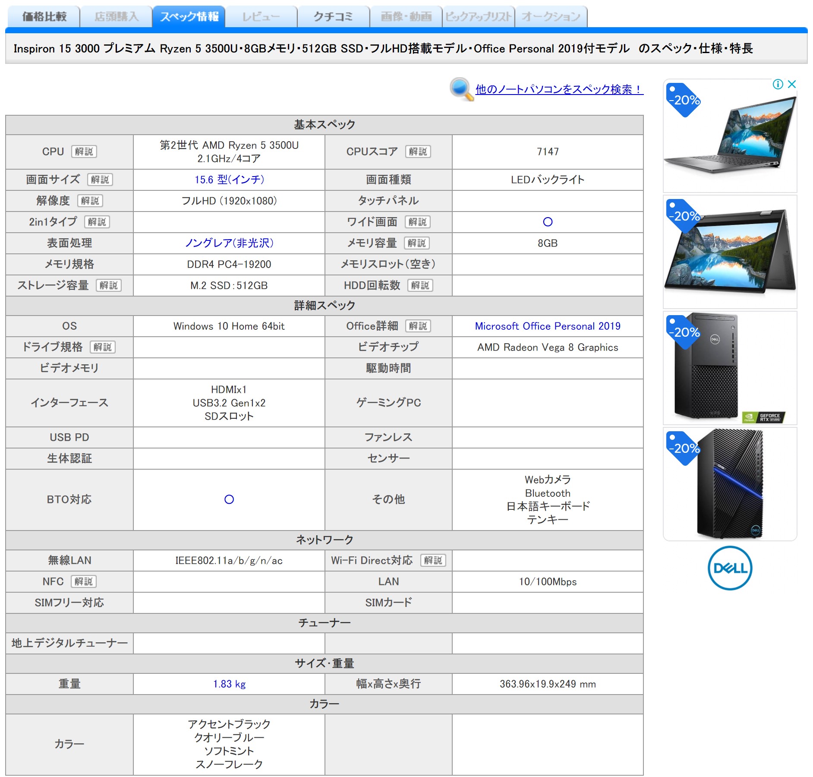Image resolution: width=813 pixels, height=777 pixels.
Task: Click the 基本スペック section header
Action: click(325, 125)
